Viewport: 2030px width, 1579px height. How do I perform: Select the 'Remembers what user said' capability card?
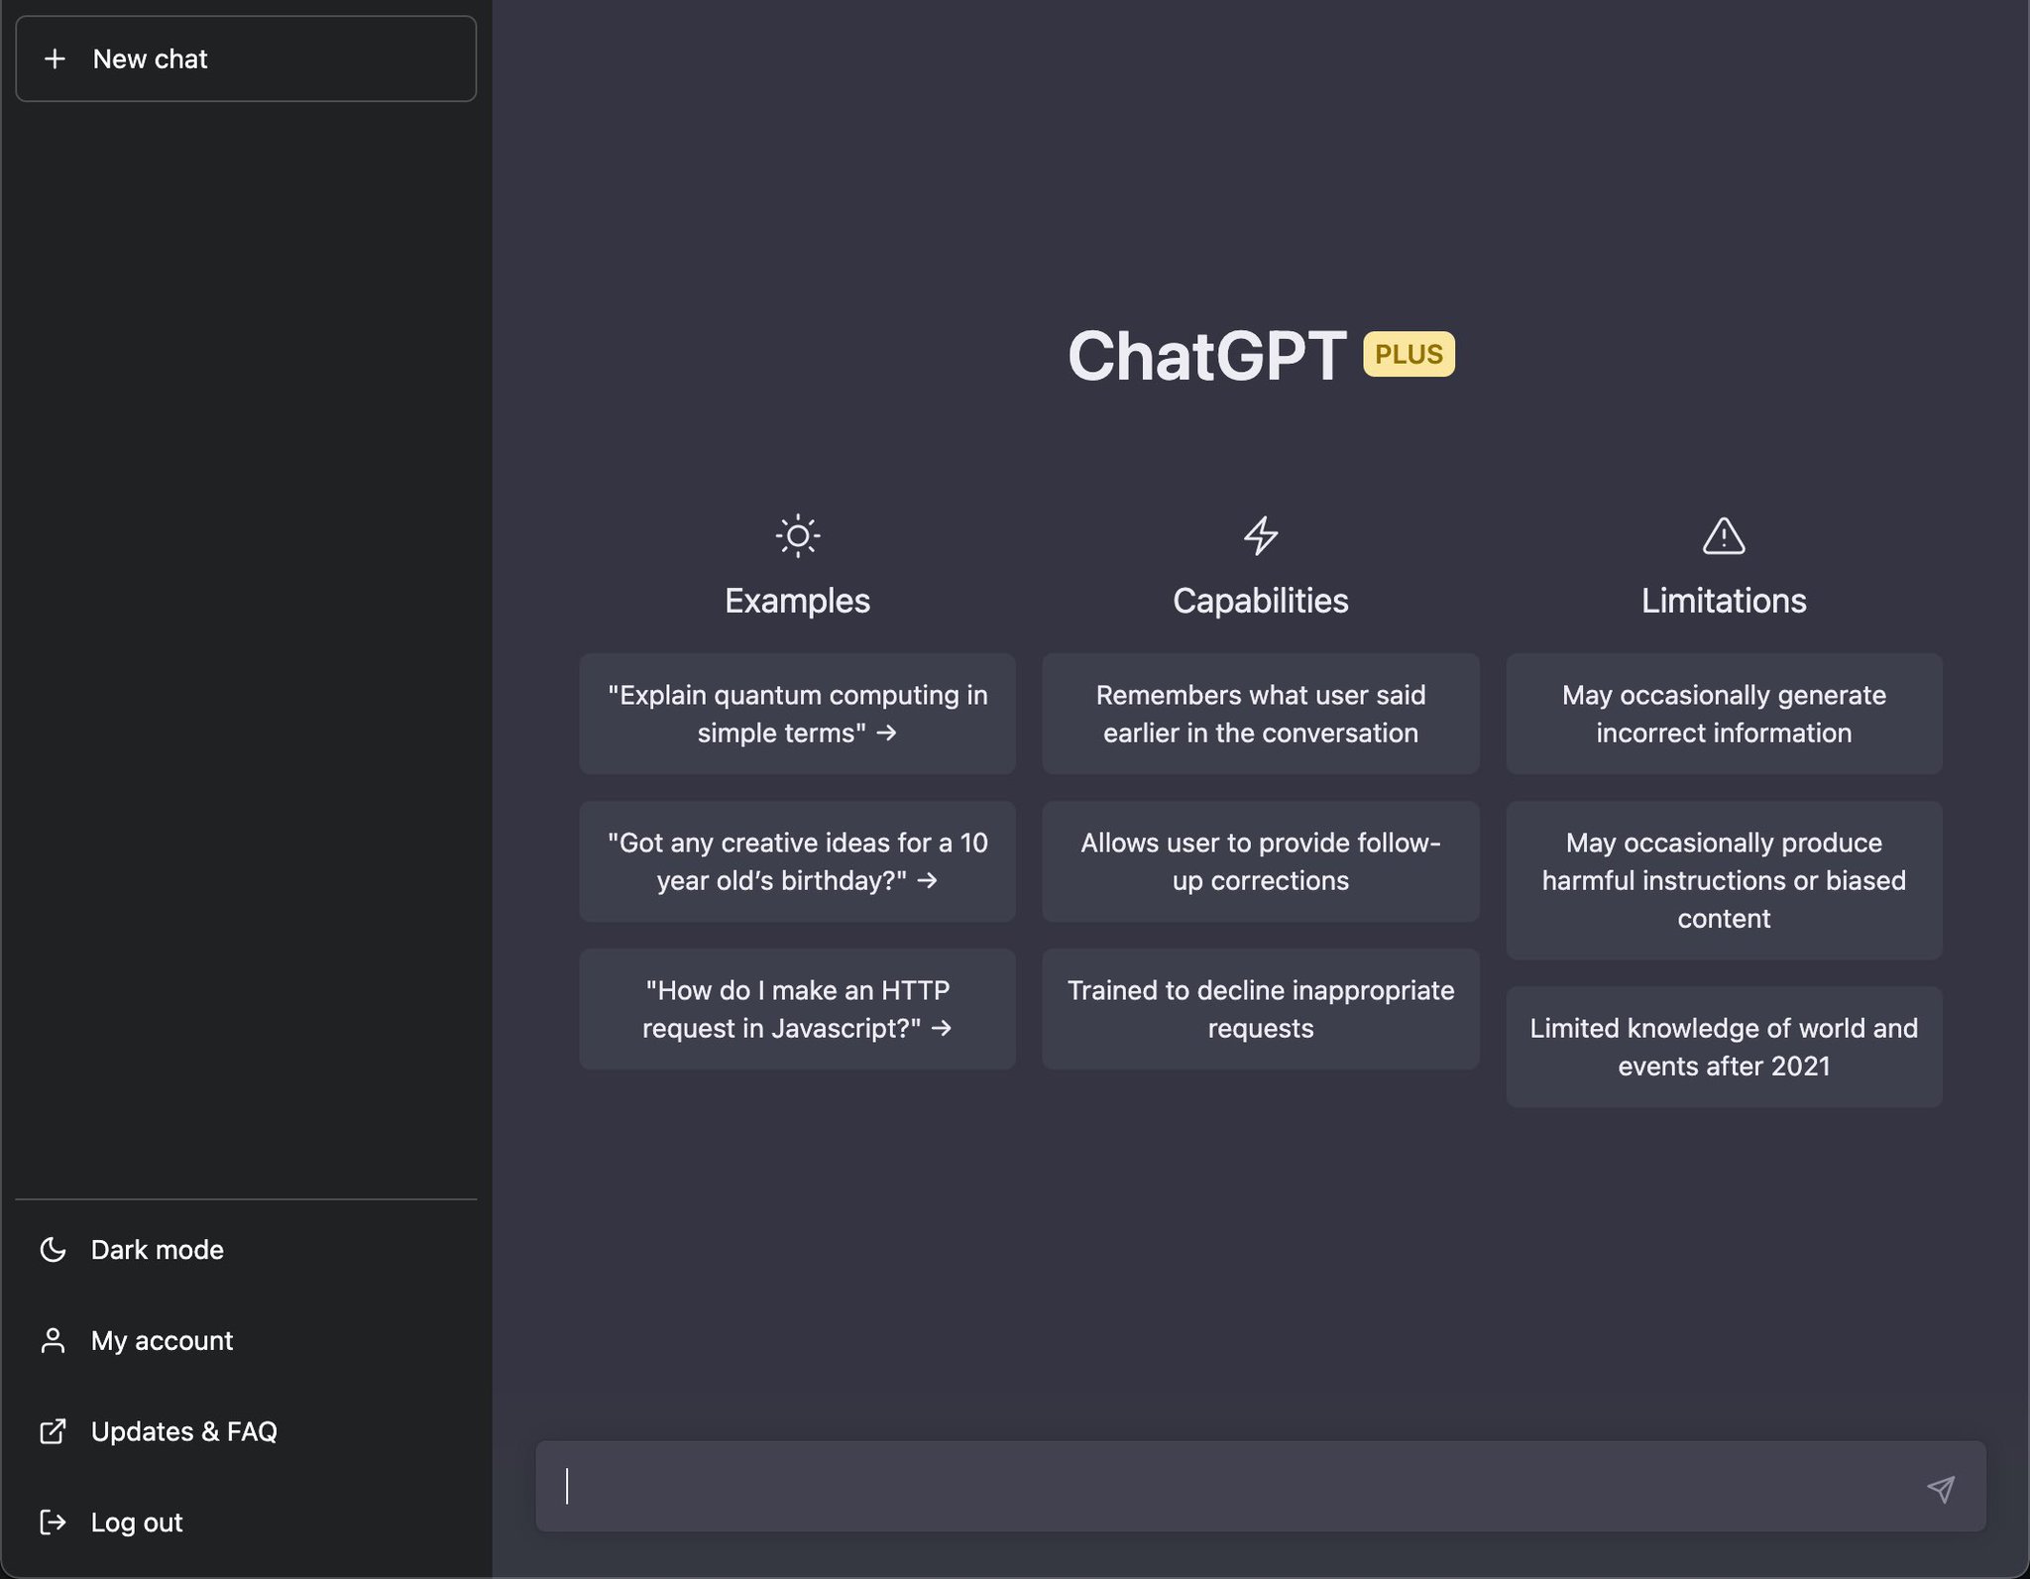pos(1260,714)
